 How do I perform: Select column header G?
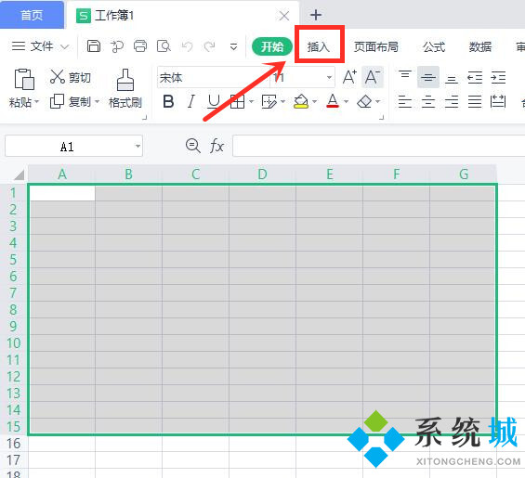[x=464, y=174]
